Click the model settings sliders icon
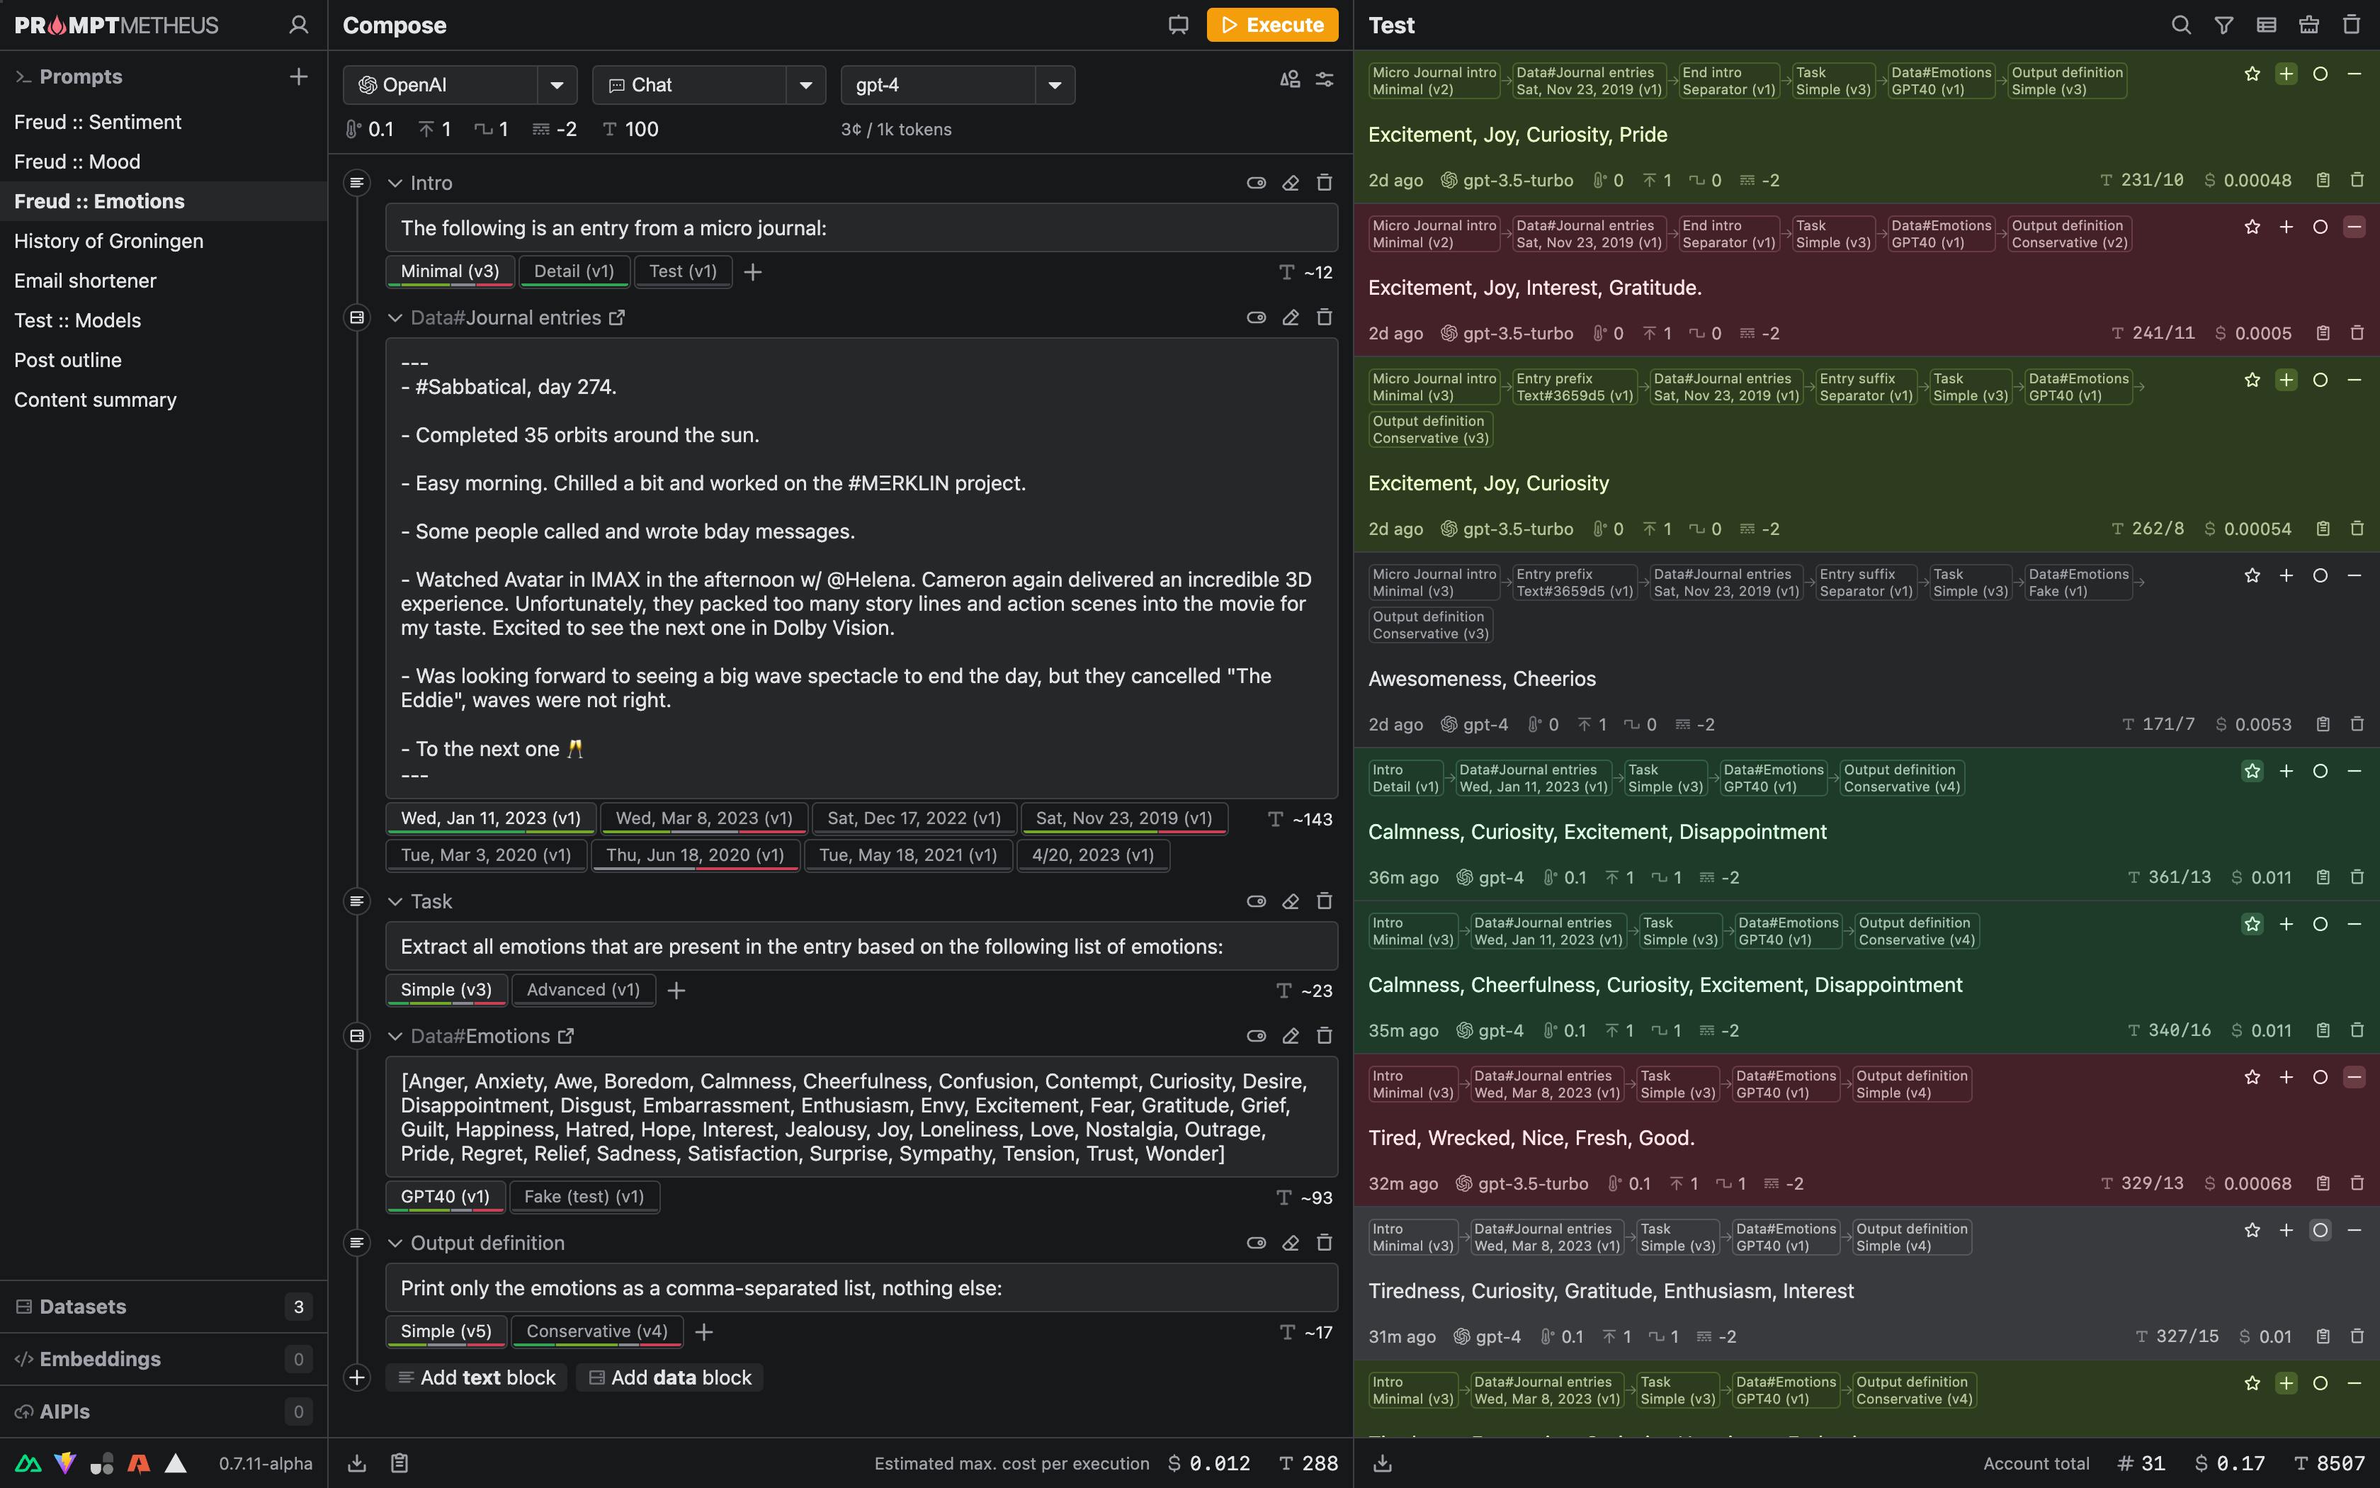 coord(1325,79)
